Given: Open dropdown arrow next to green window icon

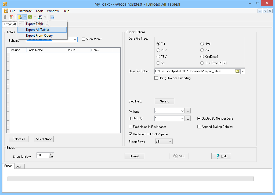Looking at the screenshot, I should pos(35,17).
